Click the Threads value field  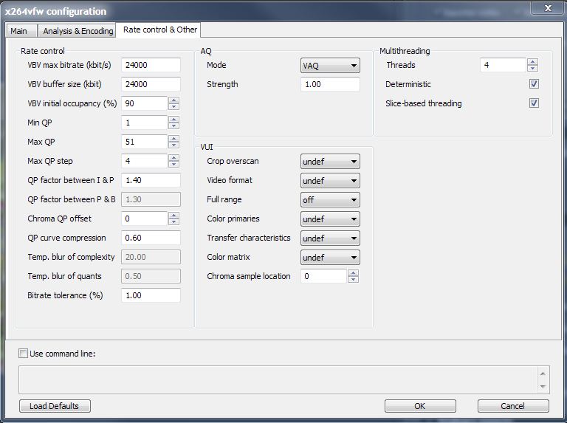pos(503,65)
